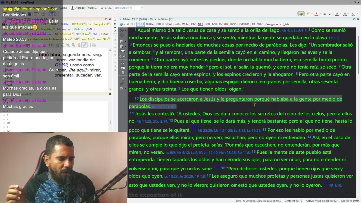
Task: Open the Bible view options icon
Action: 122,24
